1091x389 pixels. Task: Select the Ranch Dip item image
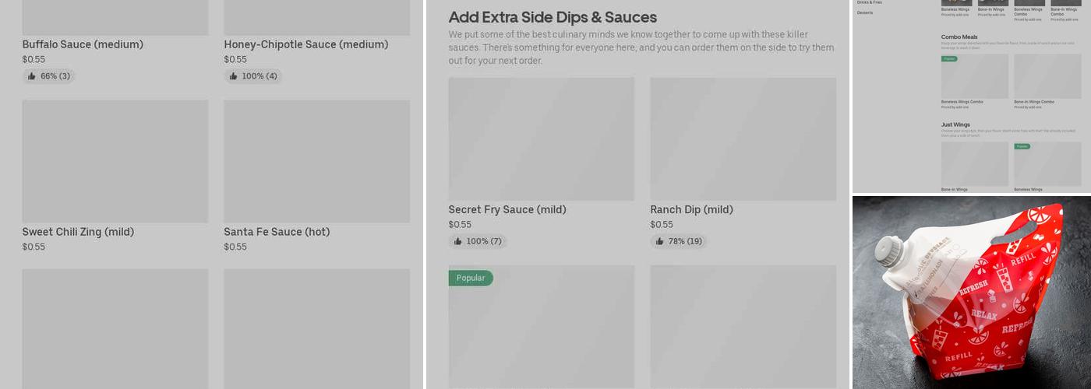(743, 138)
